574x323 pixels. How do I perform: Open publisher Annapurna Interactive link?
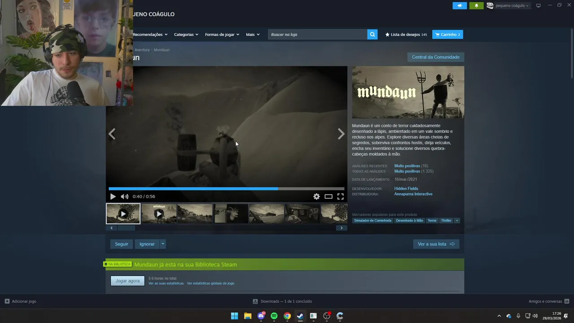tap(413, 194)
